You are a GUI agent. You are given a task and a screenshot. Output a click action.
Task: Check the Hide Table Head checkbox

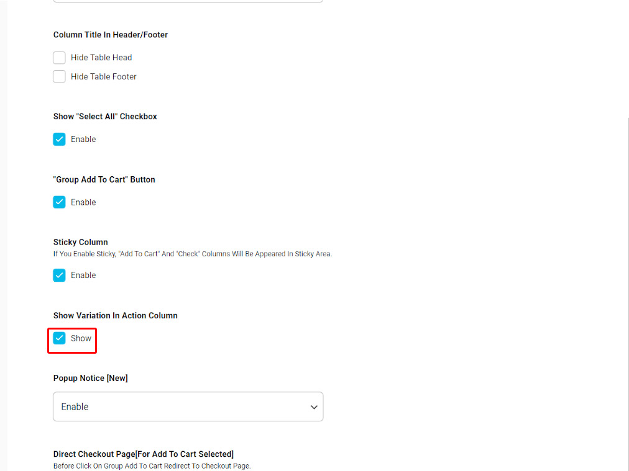(x=59, y=58)
